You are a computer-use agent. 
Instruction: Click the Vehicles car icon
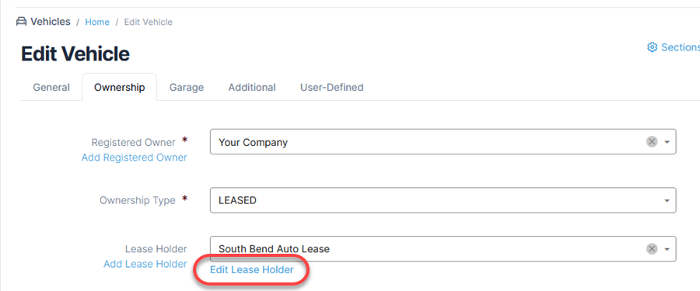click(x=21, y=22)
